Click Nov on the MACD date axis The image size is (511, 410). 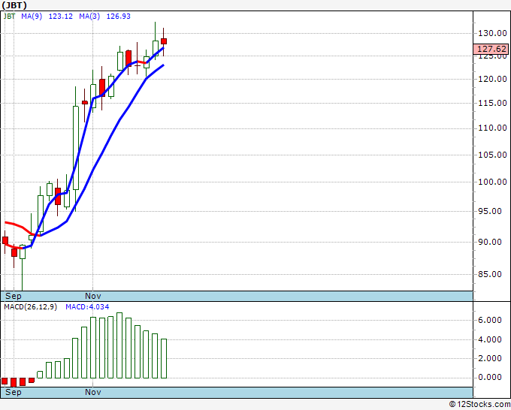click(93, 392)
